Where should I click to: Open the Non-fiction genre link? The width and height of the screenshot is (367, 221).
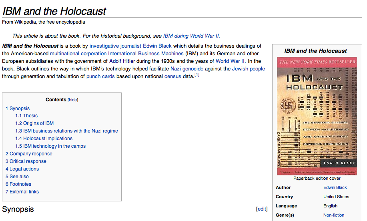(x=334, y=215)
